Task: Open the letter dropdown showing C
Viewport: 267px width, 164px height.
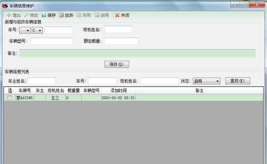Action: click(37, 30)
